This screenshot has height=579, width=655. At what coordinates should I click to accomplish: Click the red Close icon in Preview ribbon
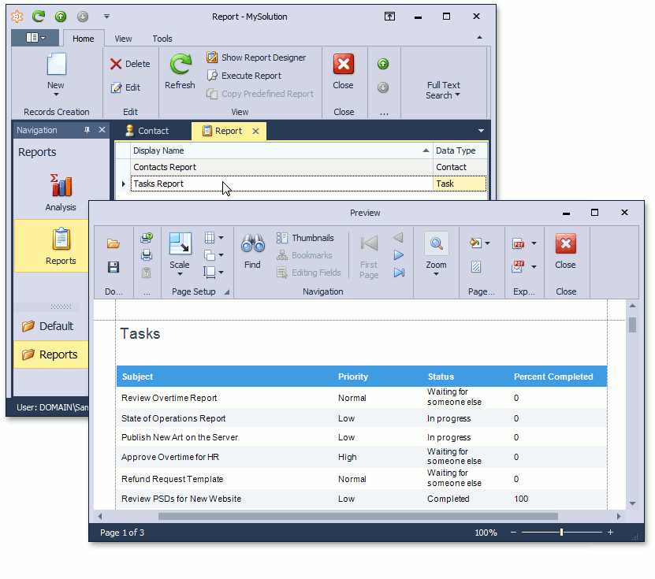(x=565, y=244)
